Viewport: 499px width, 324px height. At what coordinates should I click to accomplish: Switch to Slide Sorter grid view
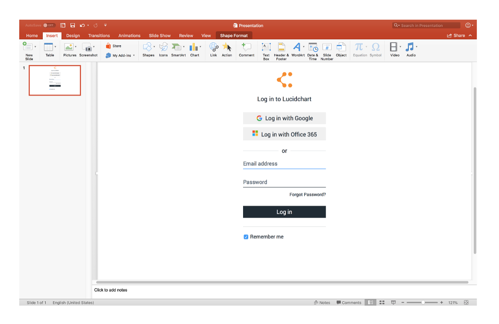tap(382, 303)
